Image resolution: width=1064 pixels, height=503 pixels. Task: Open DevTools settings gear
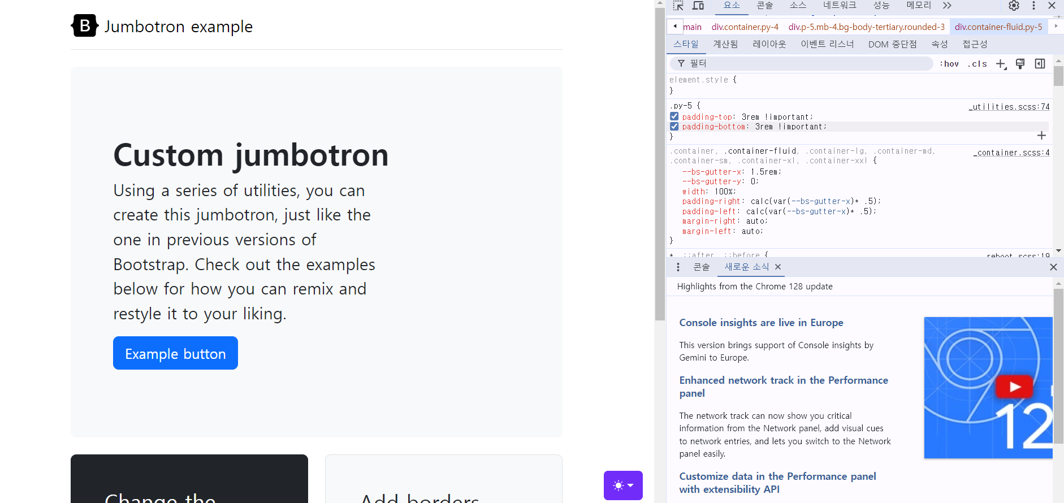[x=1014, y=6]
